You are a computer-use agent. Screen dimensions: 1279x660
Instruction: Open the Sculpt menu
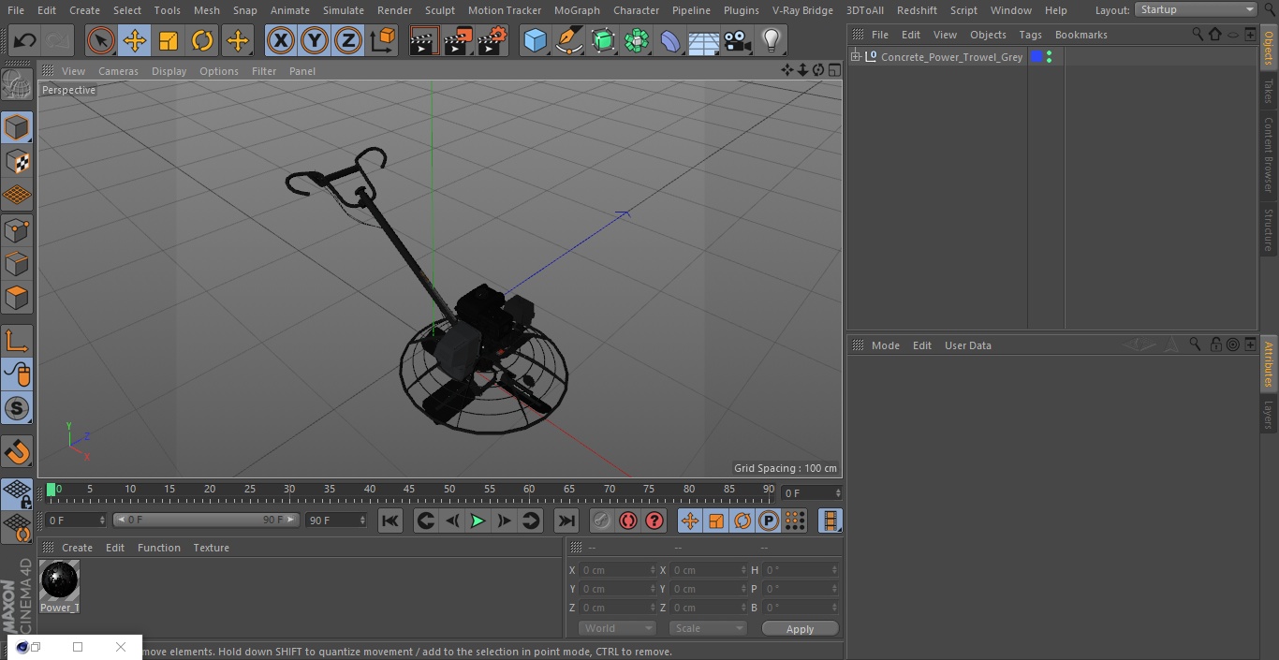click(439, 10)
